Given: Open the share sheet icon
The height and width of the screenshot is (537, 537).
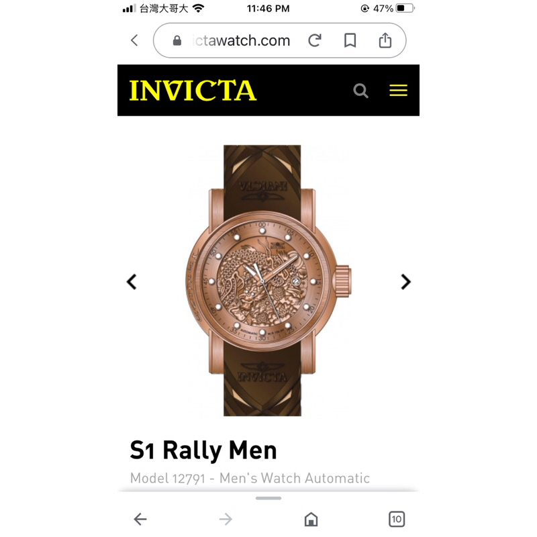Looking at the screenshot, I should click(x=385, y=40).
